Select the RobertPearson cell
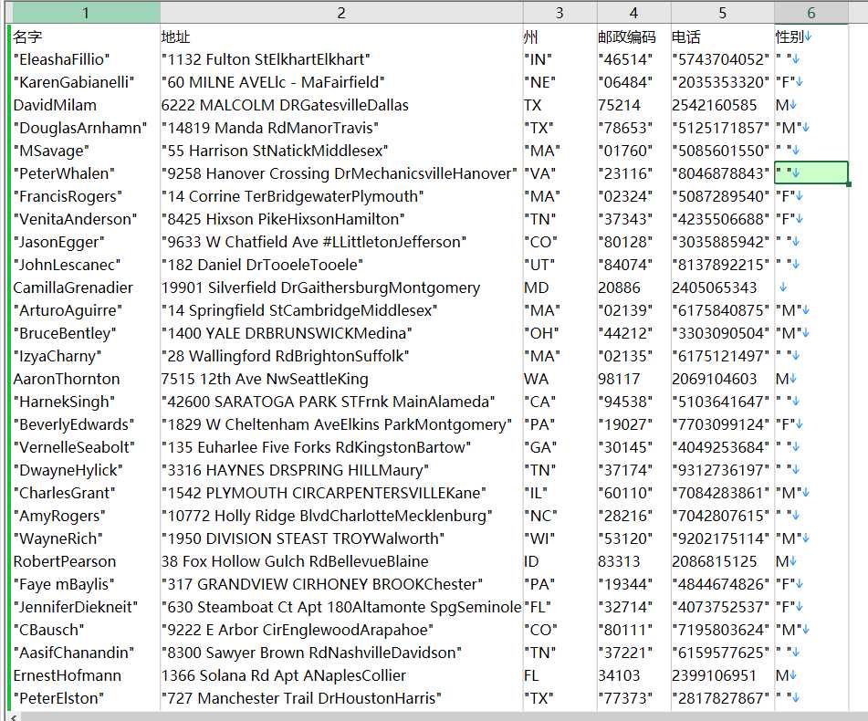Screen dimensions: 868x721 point(85,561)
